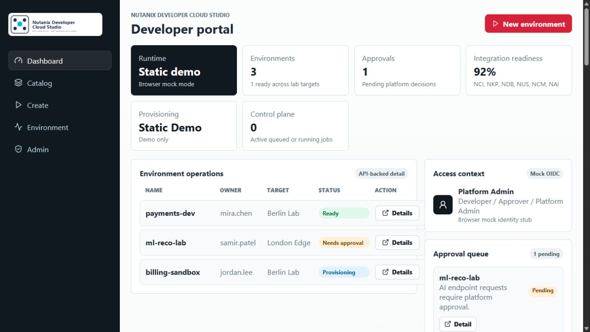590x332 pixels.
Task: Click the billing-sandbox environment name
Action: pyautogui.click(x=173, y=272)
